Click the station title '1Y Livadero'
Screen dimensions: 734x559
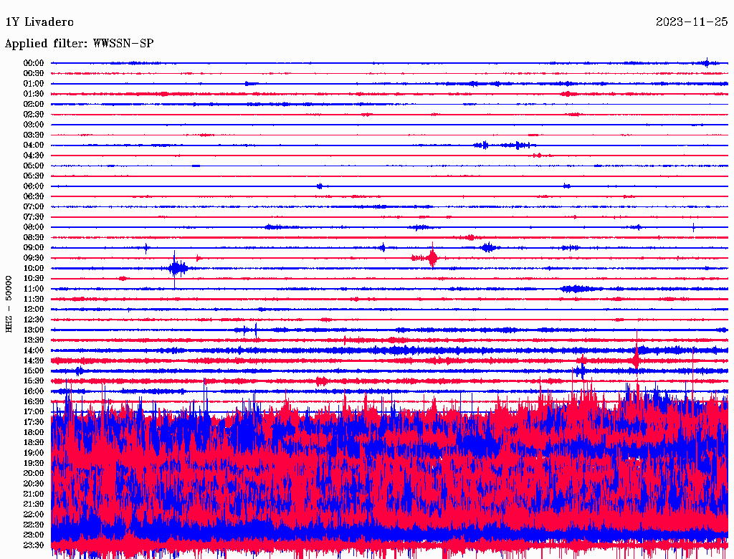click(39, 21)
